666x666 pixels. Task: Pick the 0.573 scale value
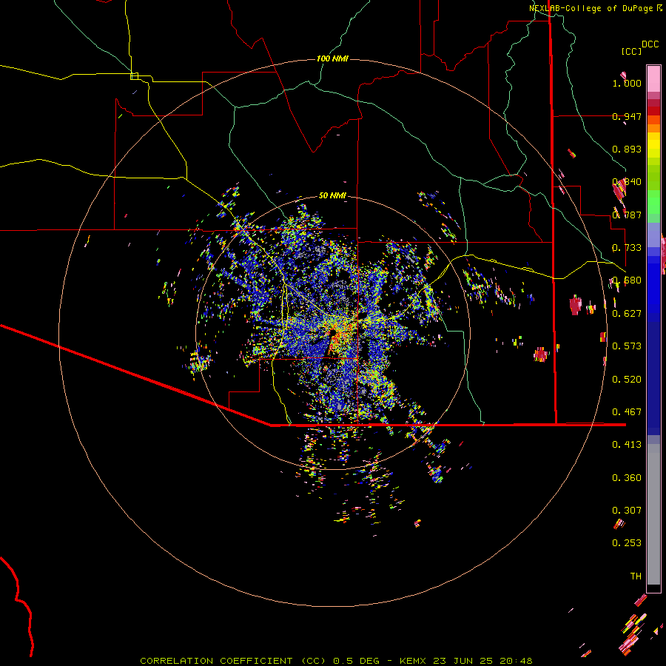point(627,346)
